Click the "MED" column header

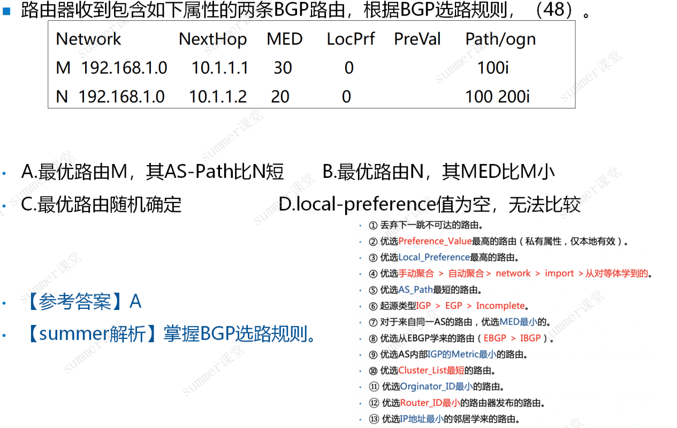(x=285, y=39)
